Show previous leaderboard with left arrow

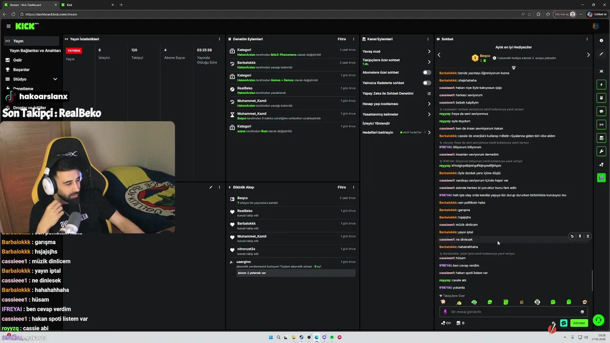point(439,55)
